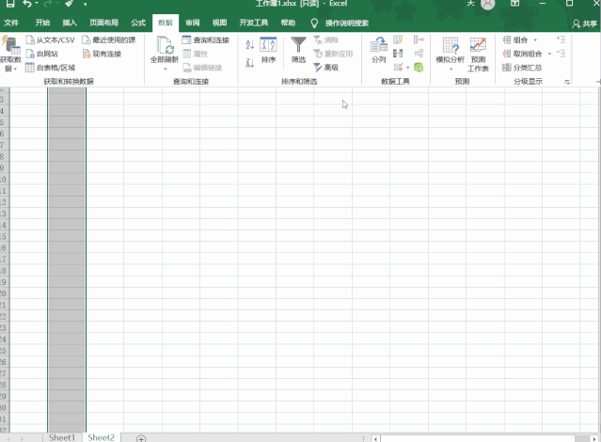The width and height of the screenshot is (601, 442).
Task: Click the Remove Duplicates icon
Action: click(x=398, y=54)
